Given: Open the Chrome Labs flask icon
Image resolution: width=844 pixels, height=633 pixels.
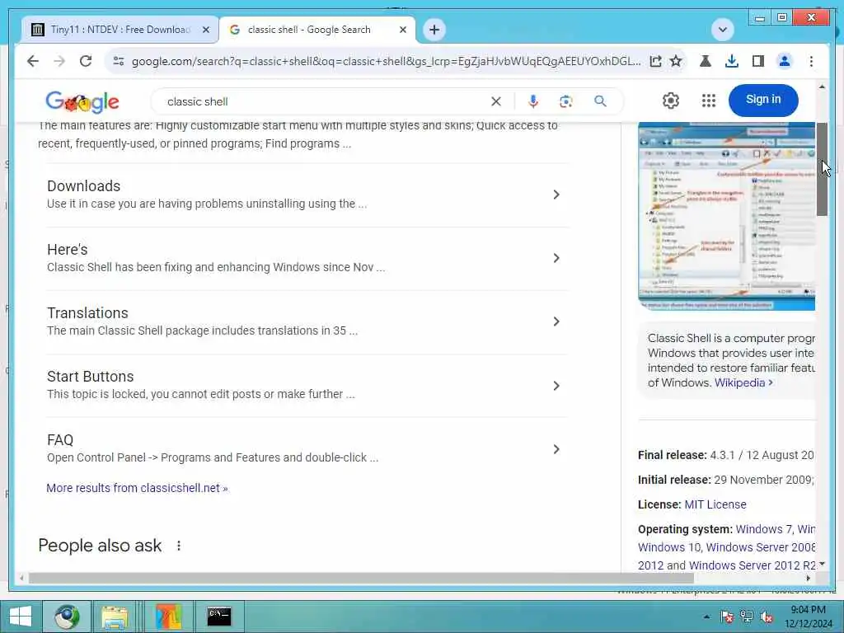Looking at the screenshot, I should click(x=706, y=61).
